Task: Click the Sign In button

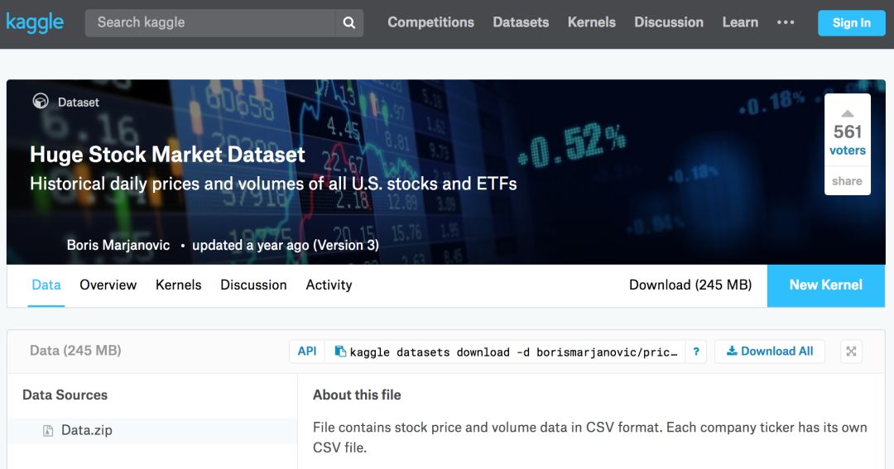Action: 851,22
